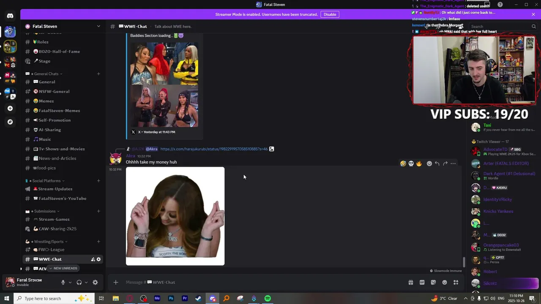The image size is (541, 304).
Task: Open File Explorer from the taskbar
Action: [115, 299]
